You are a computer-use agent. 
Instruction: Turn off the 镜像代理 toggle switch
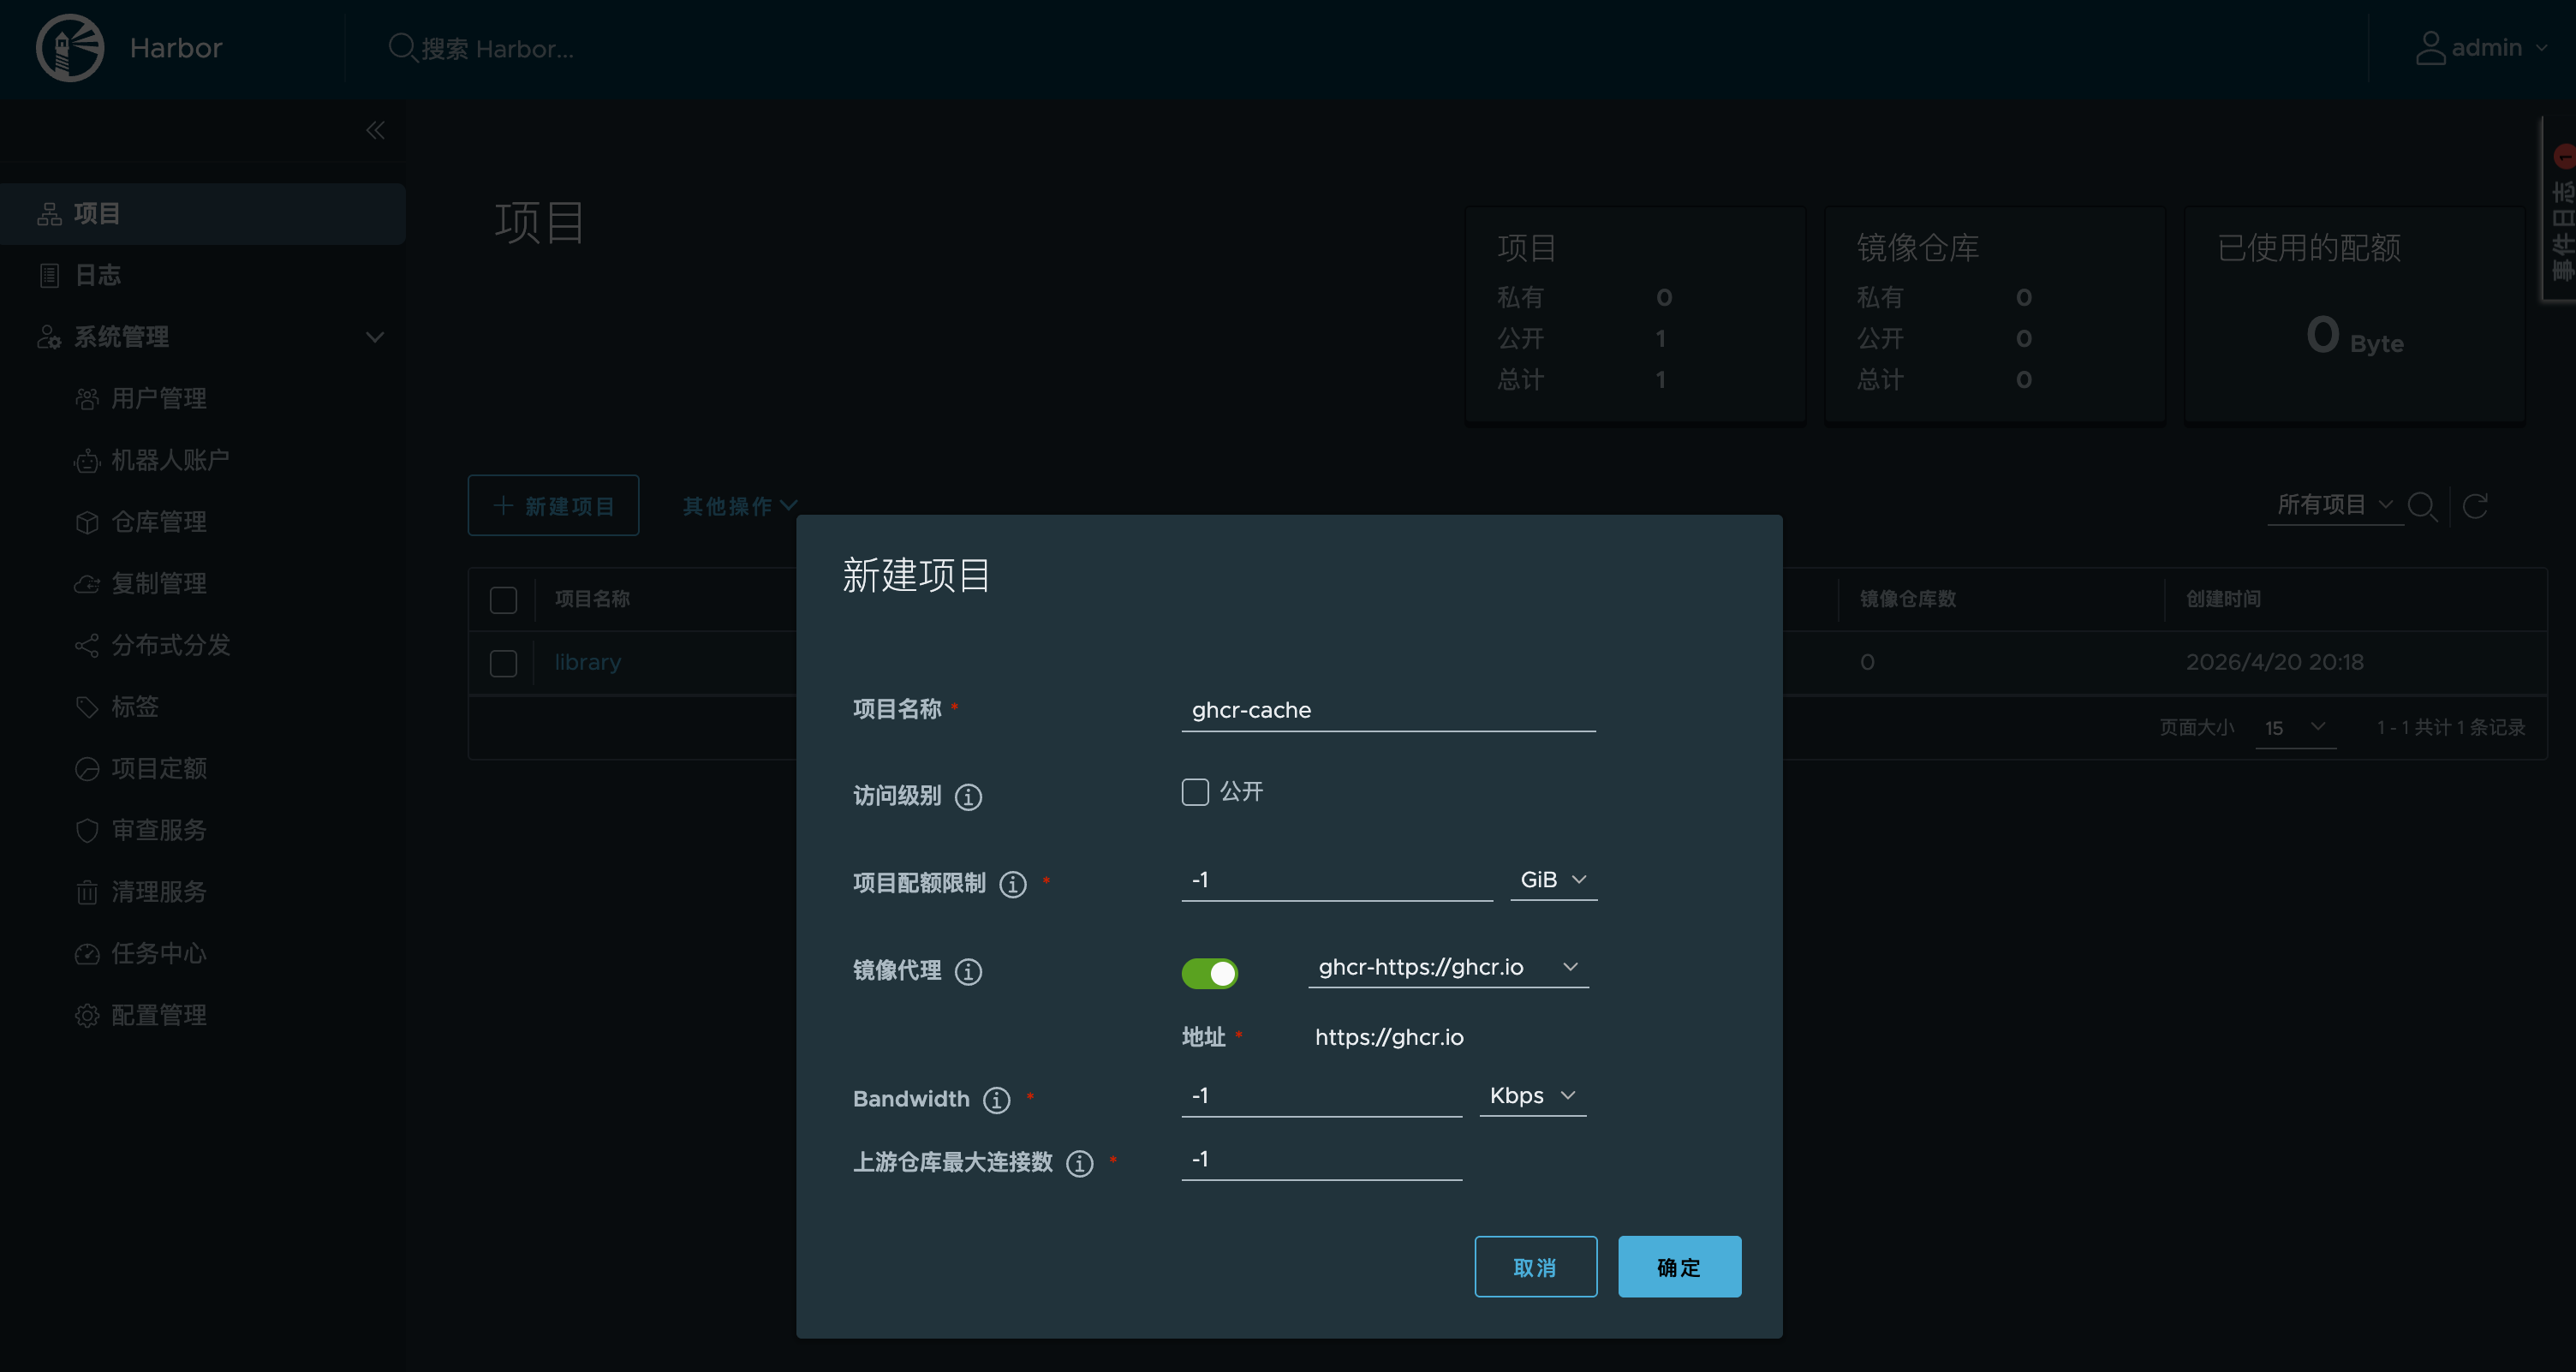coord(1209,973)
